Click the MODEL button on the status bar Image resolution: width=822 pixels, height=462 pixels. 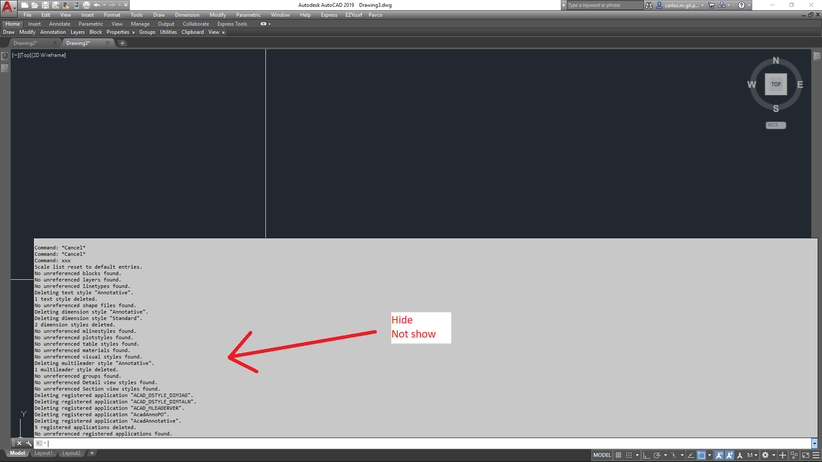602,455
